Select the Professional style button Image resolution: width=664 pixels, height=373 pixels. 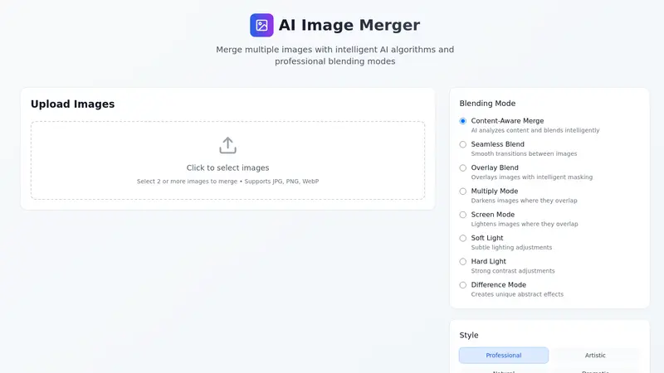pyautogui.click(x=504, y=356)
